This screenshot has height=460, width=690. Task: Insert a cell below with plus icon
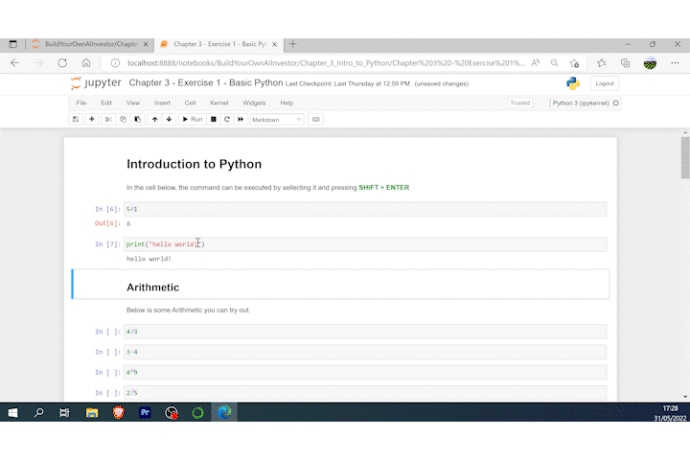[92, 119]
